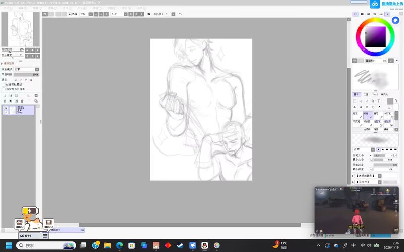The width and height of the screenshot is (404, 252).
Task: Choose the 橡皮擦 eraser tool
Action: tap(368, 123)
